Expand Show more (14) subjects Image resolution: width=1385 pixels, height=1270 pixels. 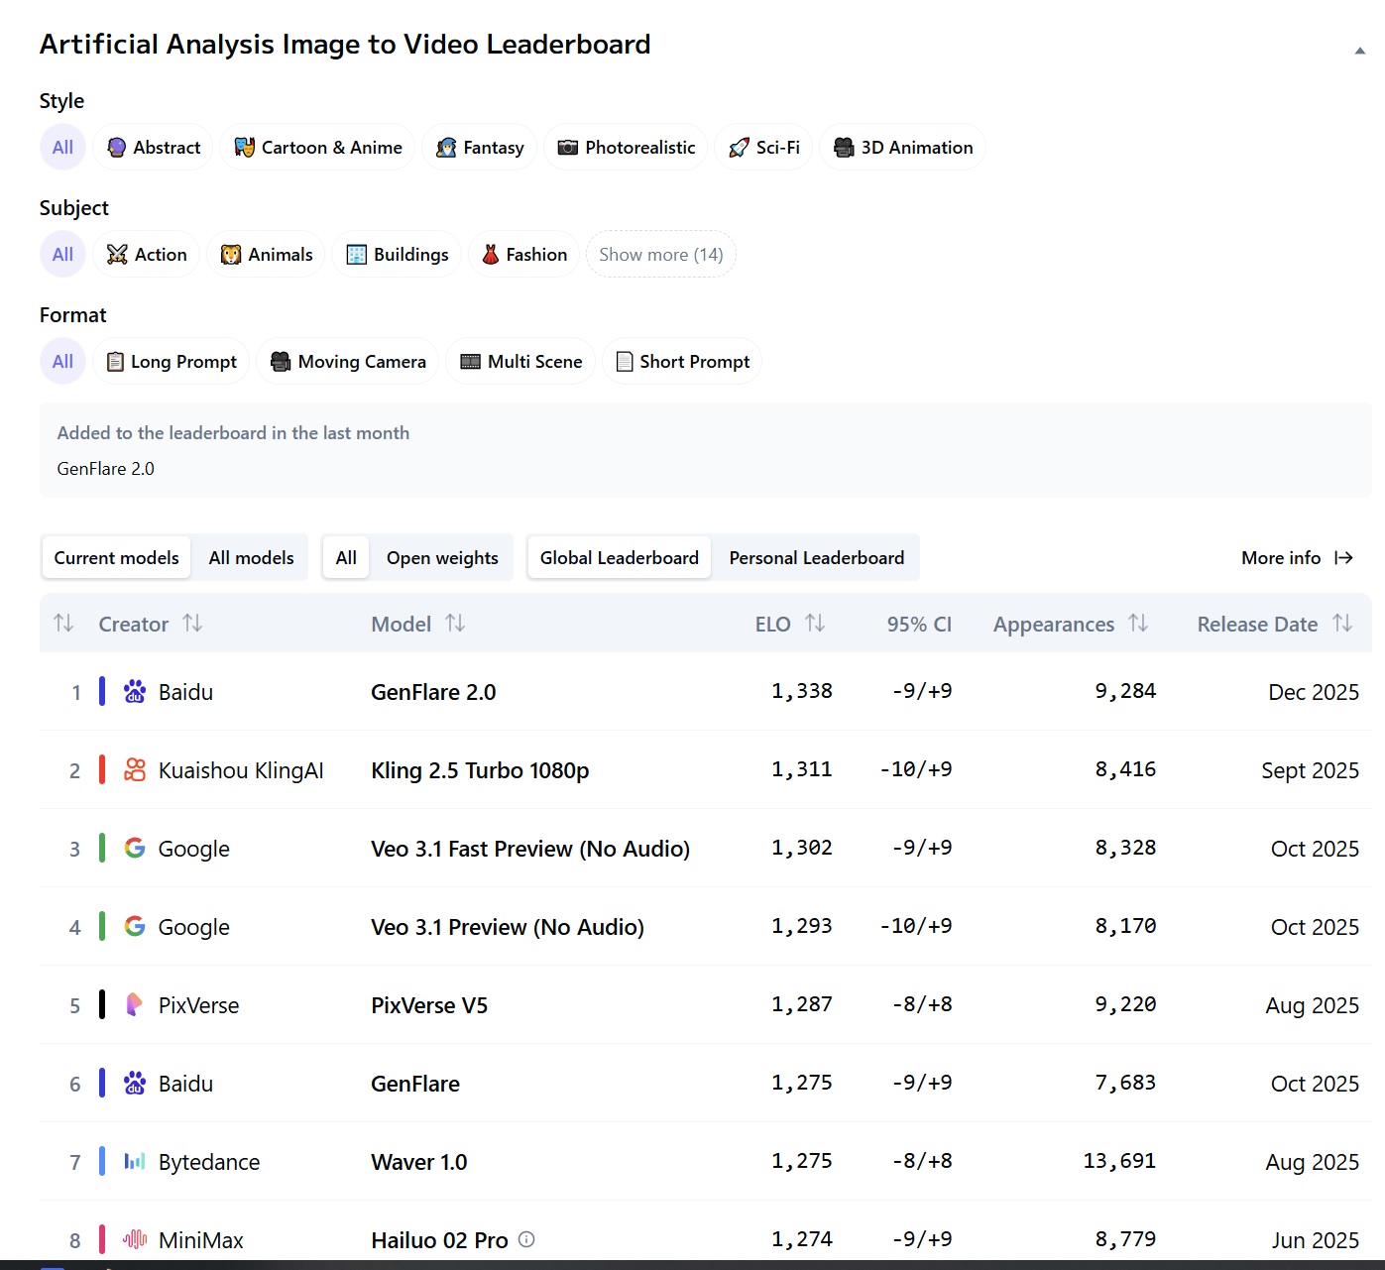click(x=661, y=254)
